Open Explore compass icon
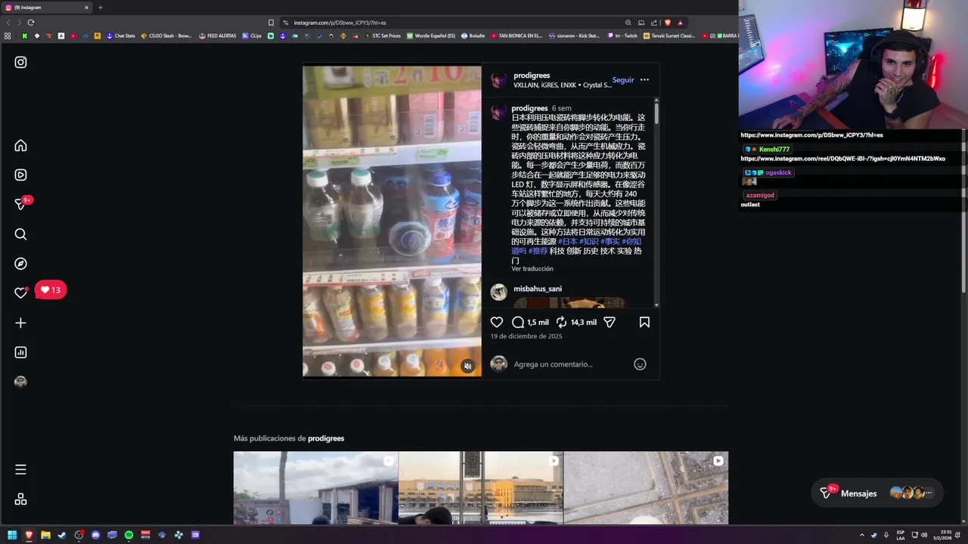The image size is (968, 544). (x=20, y=264)
